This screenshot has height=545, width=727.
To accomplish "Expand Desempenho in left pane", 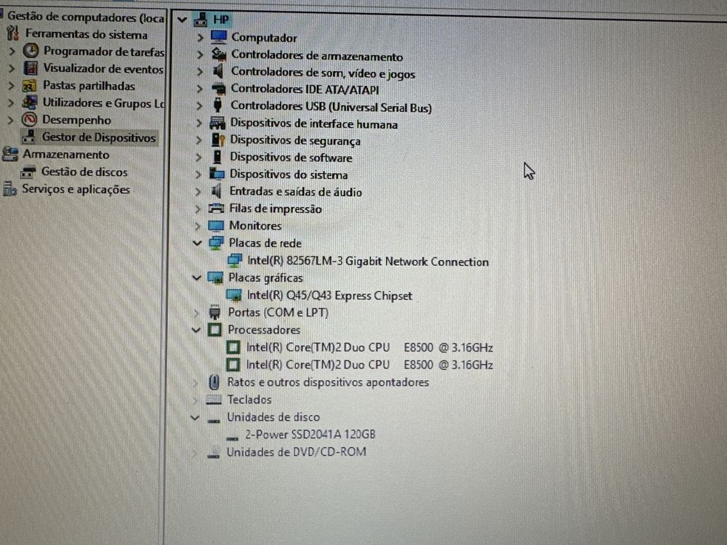I will pos(10,121).
